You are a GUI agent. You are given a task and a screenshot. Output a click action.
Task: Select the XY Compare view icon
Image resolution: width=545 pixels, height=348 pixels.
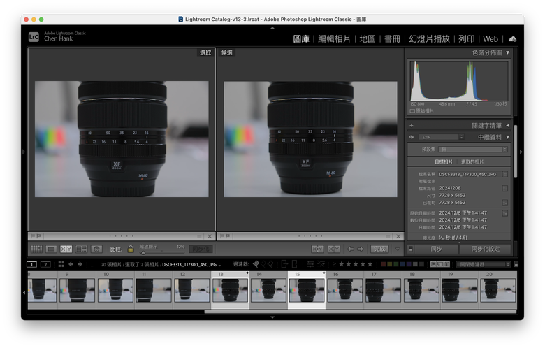point(66,249)
